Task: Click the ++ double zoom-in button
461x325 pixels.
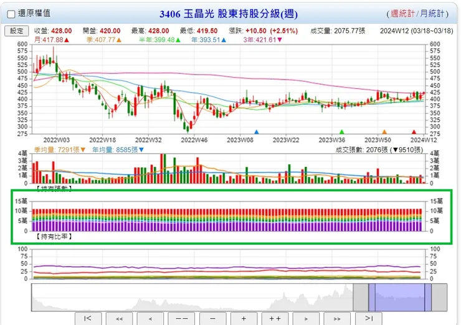Action: 275,319
